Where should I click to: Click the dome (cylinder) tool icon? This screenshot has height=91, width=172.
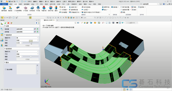[56, 9]
